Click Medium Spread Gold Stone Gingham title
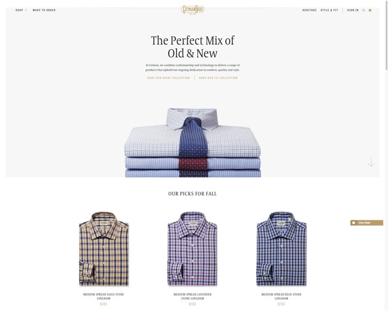 pyautogui.click(x=104, y=297)
